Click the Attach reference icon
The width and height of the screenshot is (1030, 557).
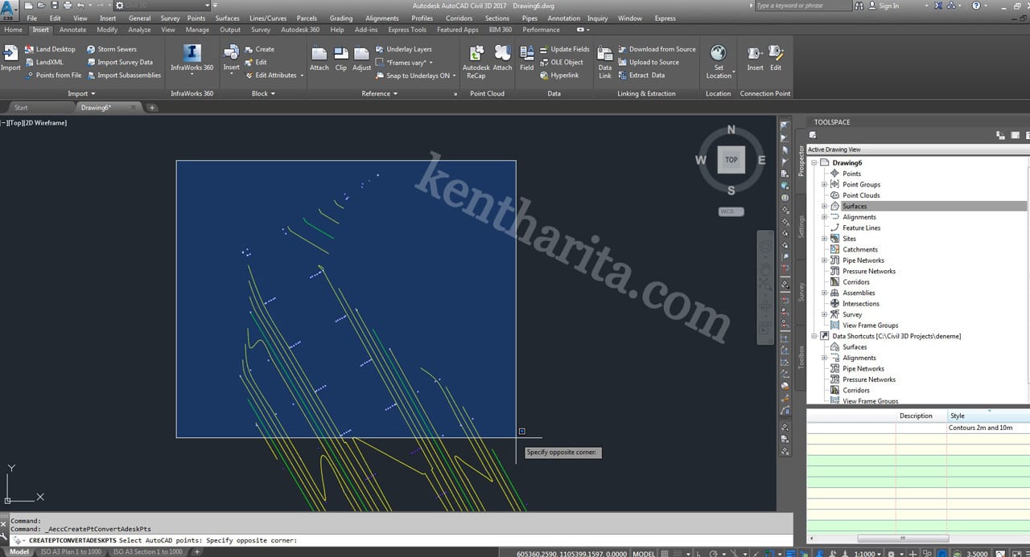tap(319, 58)
